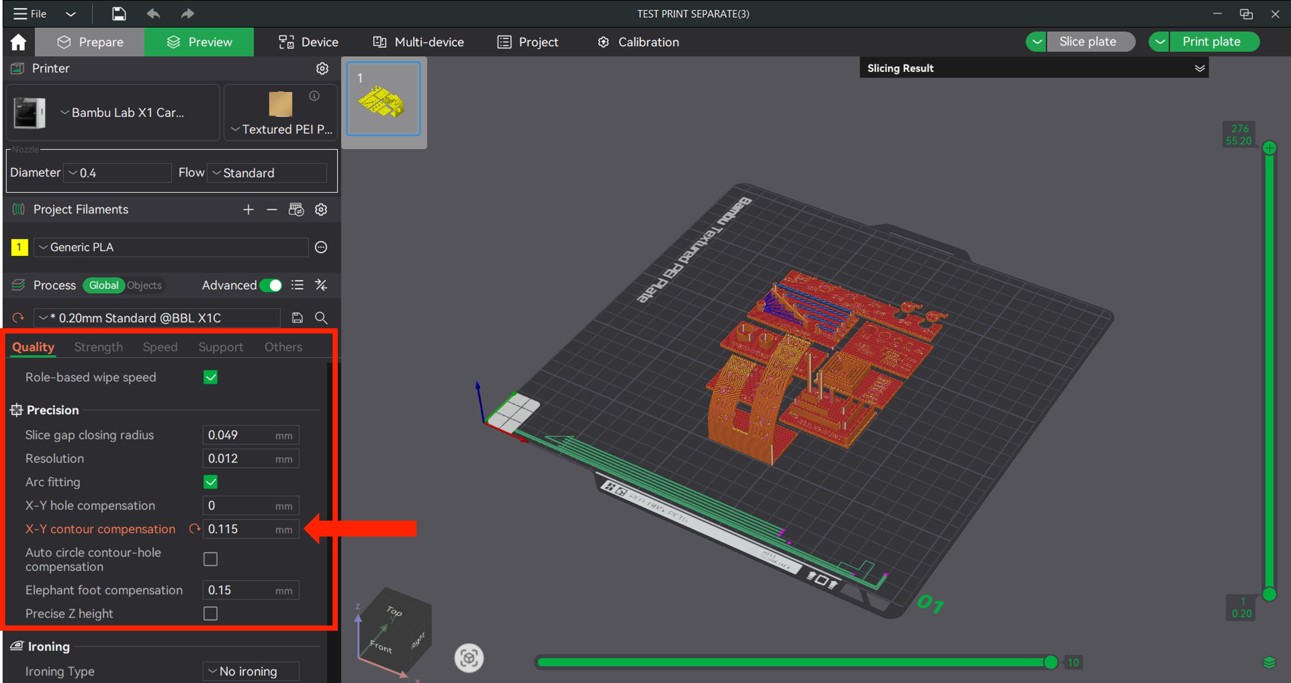Viewport: 1291px width, 683px height.
Task: Uncheck Role-based wipe speed
Action: tap(210, 377)
